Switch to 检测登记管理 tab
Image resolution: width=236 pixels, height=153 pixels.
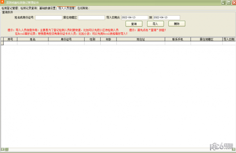[10, 8]
